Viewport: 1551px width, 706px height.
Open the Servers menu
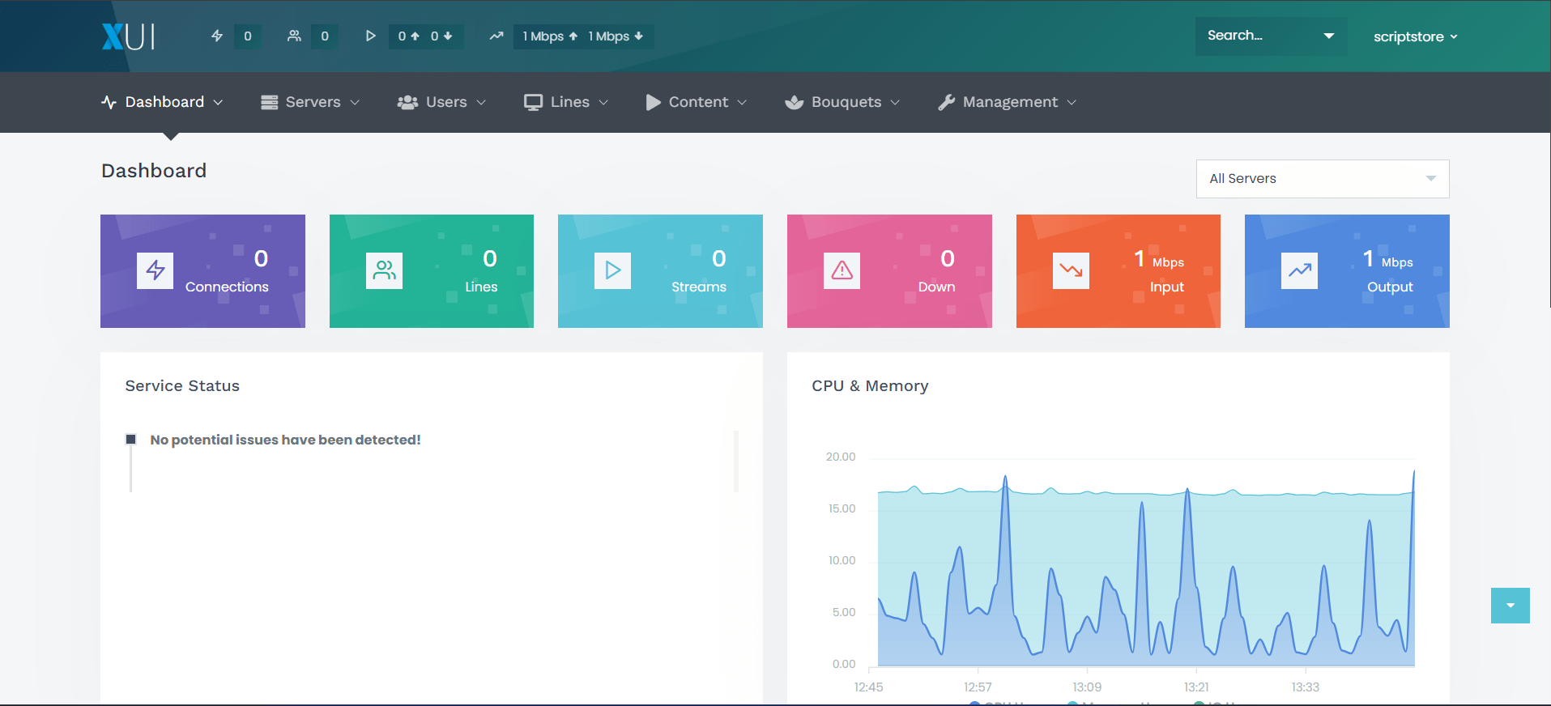pos(310,102)
